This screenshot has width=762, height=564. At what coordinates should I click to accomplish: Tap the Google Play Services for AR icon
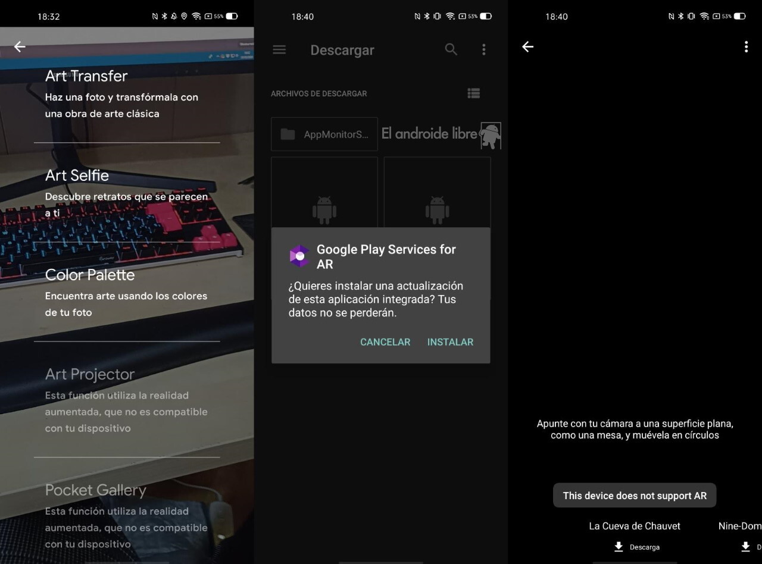[x=299, y=256]
